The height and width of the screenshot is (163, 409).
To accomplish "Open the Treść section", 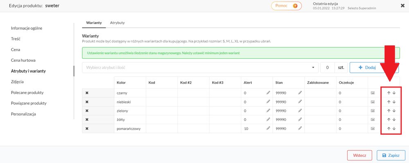I will click(x=16, y=39).
